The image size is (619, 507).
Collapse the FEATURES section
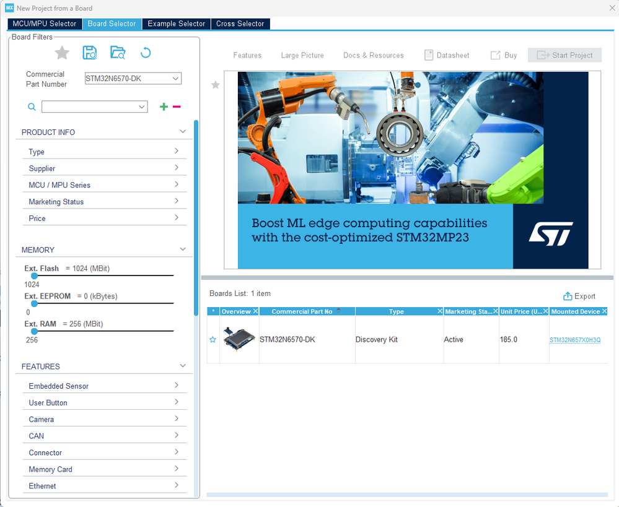tap(183, 366)
